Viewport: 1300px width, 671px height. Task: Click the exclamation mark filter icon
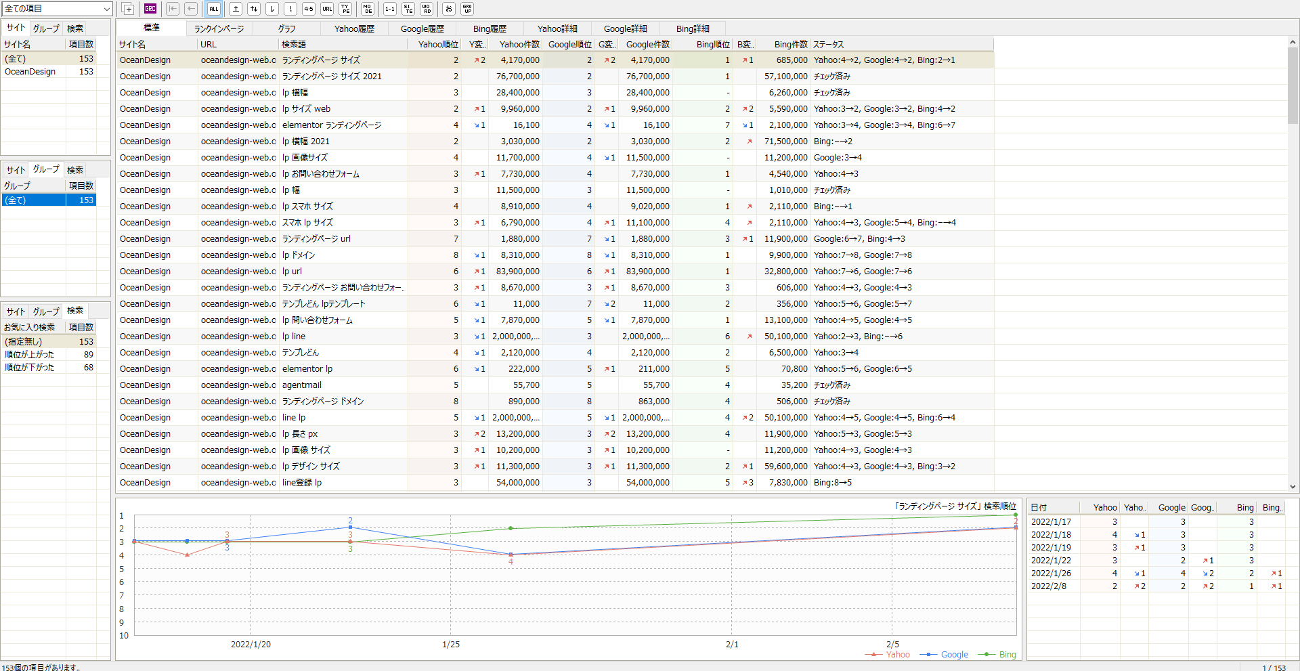pos(290,9)
